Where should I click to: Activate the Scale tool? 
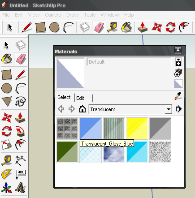coord(7,145)
